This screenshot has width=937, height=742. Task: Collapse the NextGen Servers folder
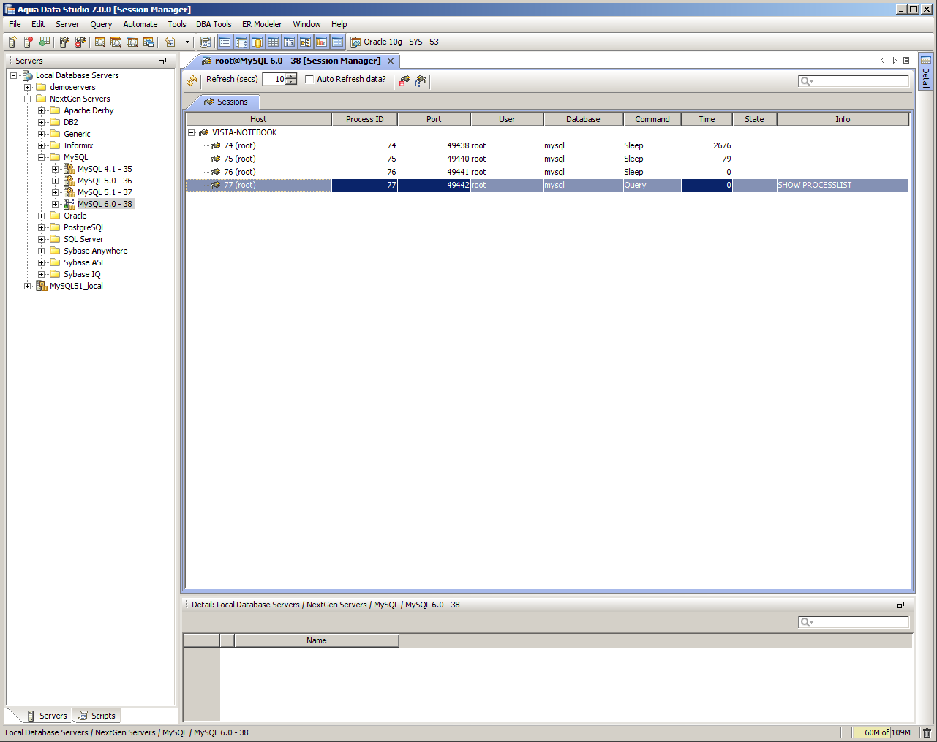point(27,99)
